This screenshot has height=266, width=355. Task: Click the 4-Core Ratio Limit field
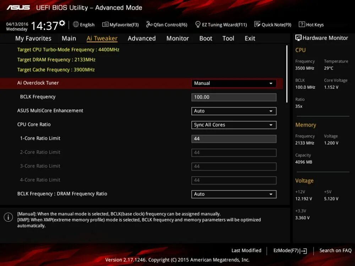click(234, 180)
